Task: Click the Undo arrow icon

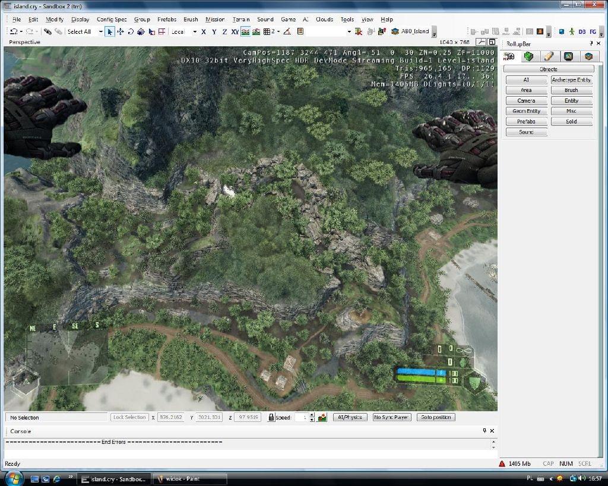Action: point(13,31)
